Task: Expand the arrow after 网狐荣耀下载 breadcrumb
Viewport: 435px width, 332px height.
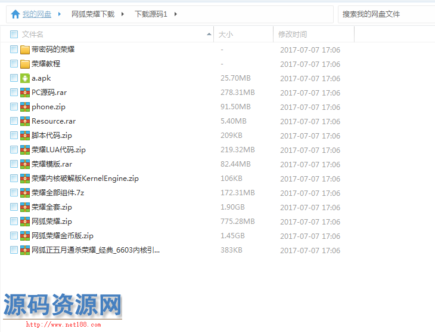Action: point(123,14)
